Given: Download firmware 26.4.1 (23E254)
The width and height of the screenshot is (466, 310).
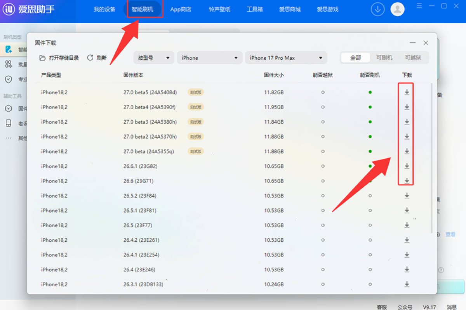Looking at the screenshot, I should (407, 255).
